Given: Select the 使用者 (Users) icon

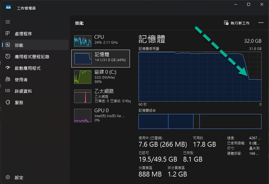Looking at the screenshot, I should [8, 80].
